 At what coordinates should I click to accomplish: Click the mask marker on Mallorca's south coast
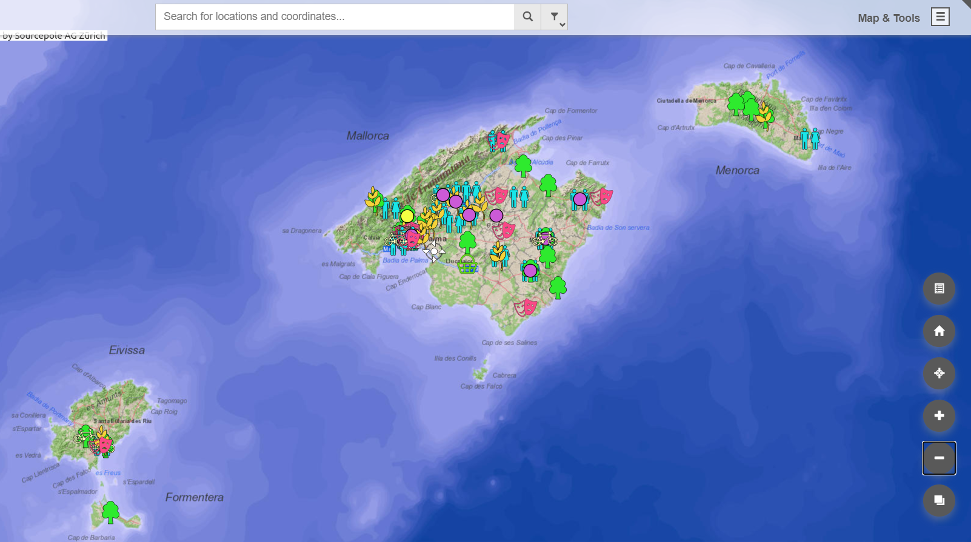point(526,308)
